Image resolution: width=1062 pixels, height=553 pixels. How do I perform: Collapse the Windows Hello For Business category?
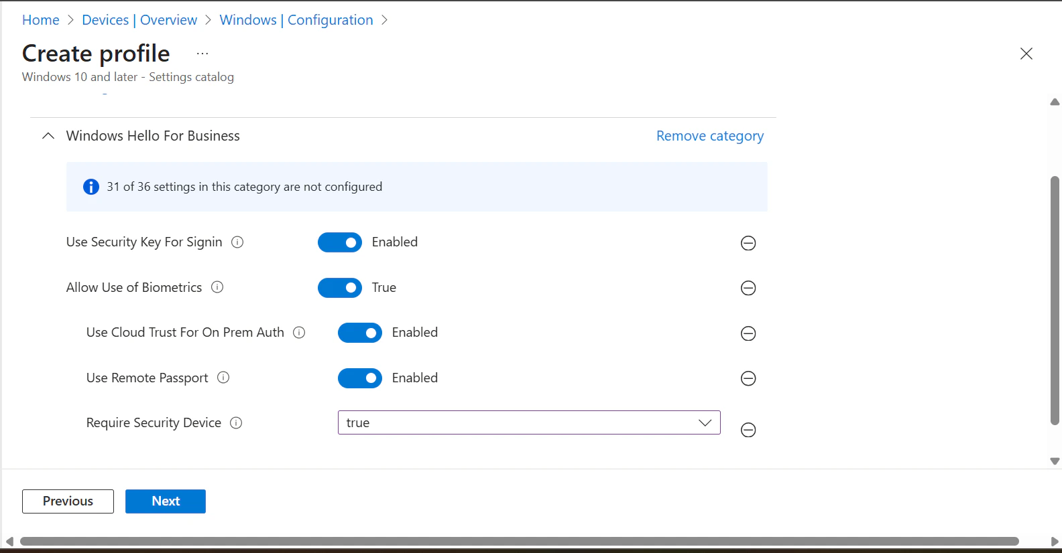[48, 136]
